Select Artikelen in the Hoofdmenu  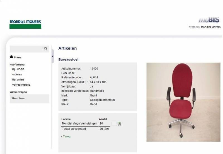point(17,74)
